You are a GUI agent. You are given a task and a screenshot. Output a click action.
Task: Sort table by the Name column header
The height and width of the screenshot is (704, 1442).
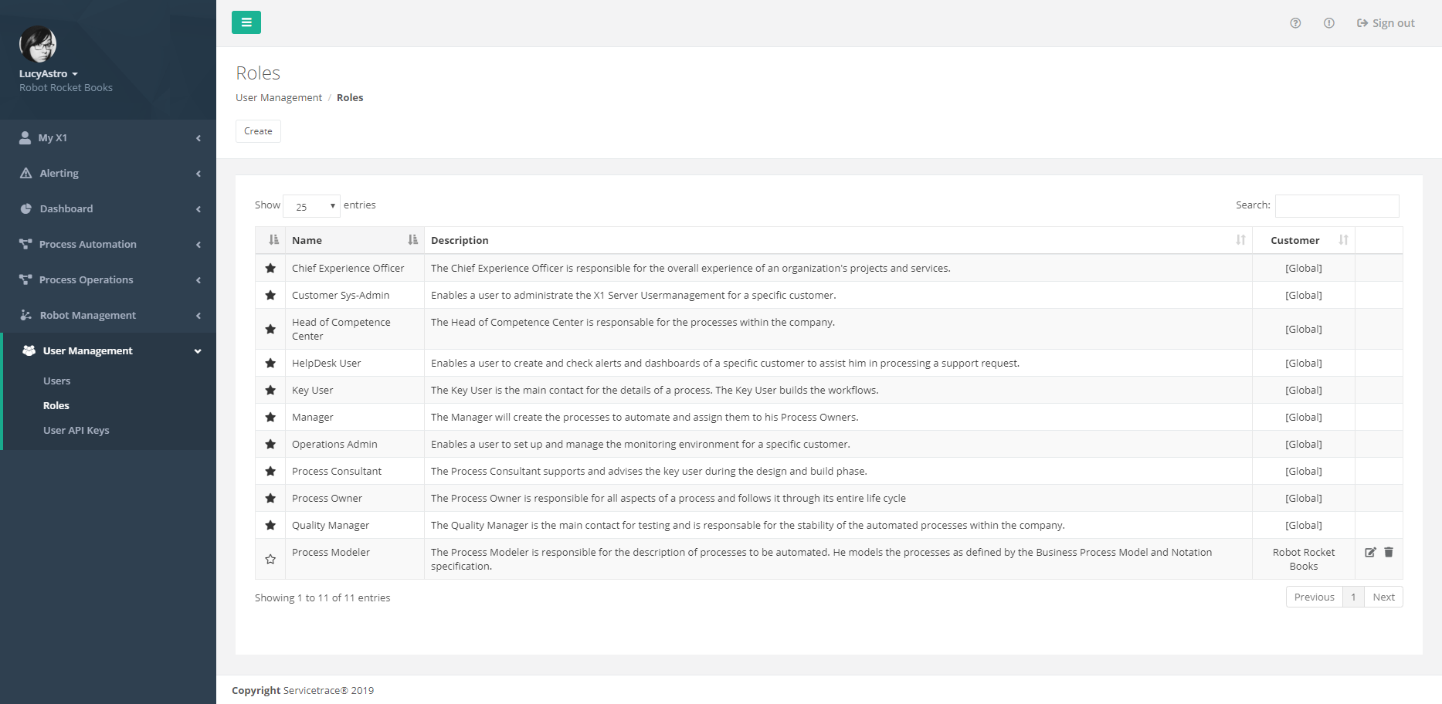tap(355, 240)
